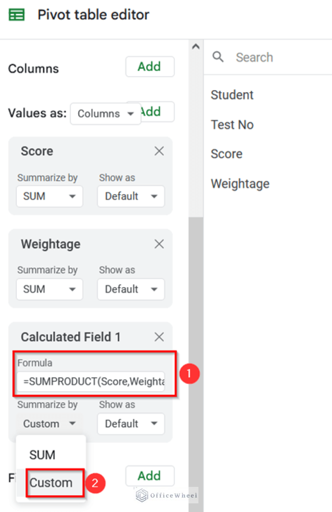This screenshot has height=512, width=332.
Task: Click Add next to Columns
Action: 150,67
